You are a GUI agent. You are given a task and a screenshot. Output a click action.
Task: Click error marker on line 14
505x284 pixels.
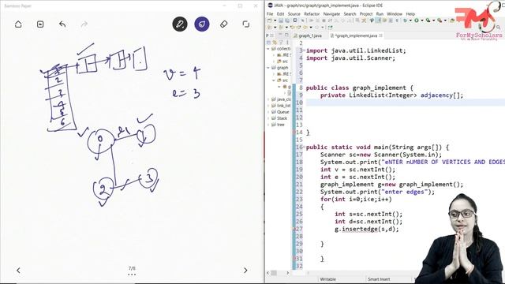tap(294, 133)
